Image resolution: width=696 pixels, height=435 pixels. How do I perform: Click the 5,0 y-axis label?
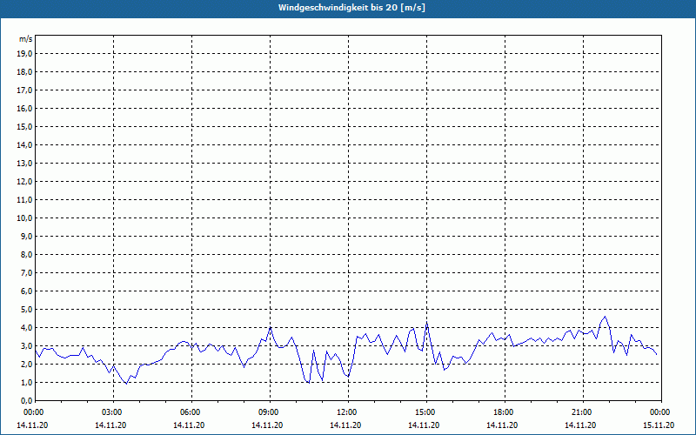pyautogui.click(x=26, y=310)
